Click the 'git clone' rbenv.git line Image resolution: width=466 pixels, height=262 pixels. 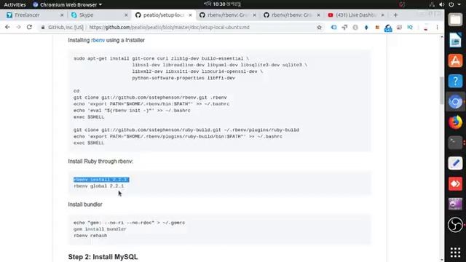[x=150, y=98]
